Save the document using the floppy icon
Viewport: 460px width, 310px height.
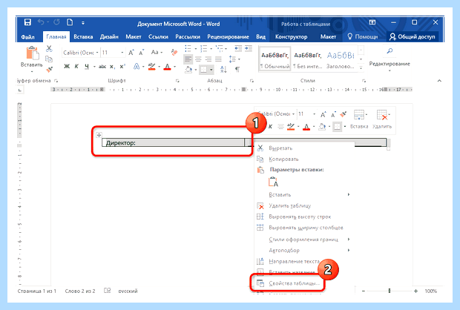tap(27, 22)
